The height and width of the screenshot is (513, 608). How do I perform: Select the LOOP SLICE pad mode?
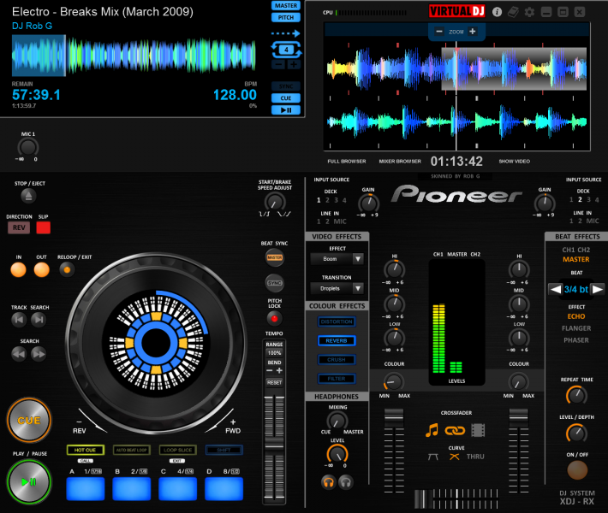[177, 450]
